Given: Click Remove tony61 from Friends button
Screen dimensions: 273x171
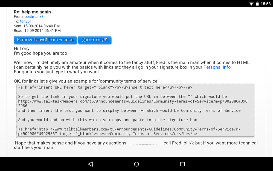Looking at the screenshot, I should pos(45,40).
